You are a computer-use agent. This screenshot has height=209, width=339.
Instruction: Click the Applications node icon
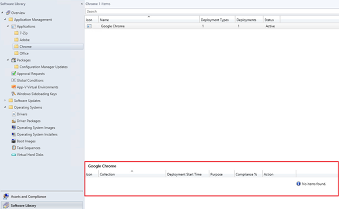(14, 26)
